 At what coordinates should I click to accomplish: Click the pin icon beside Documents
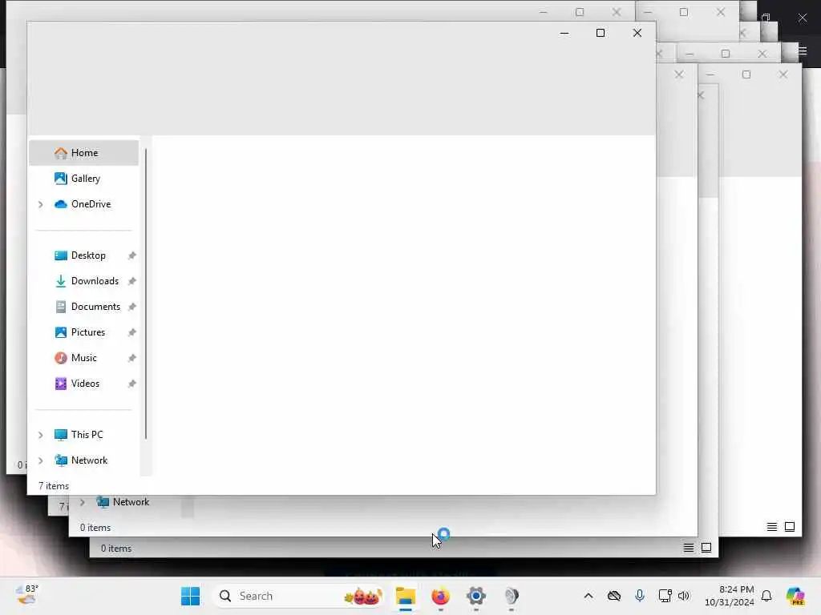(132, 307)
